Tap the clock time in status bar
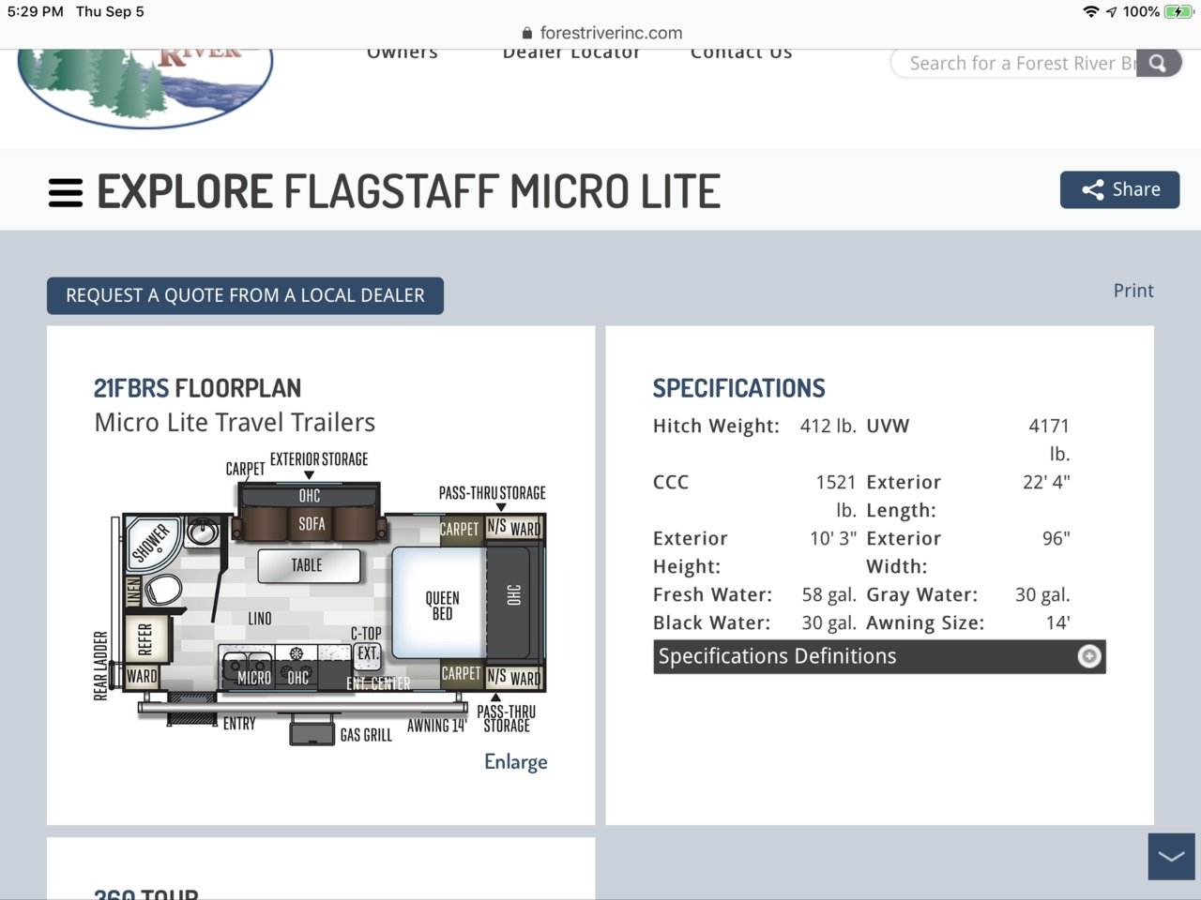 coord(36,12)
